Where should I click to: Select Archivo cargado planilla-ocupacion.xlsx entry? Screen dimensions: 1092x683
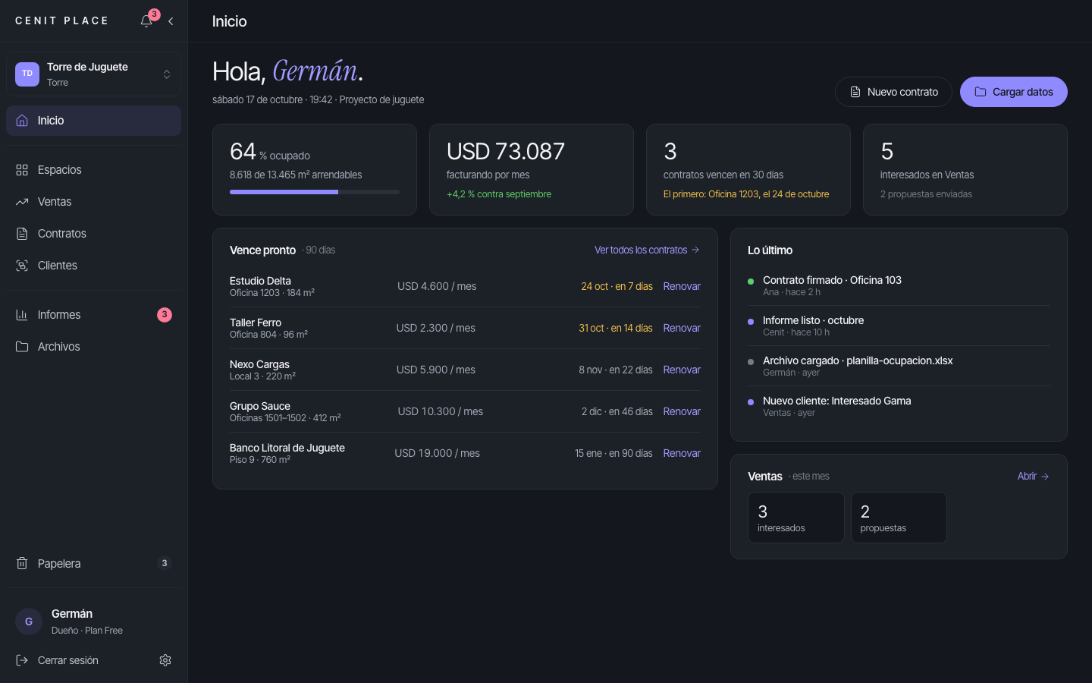click(899, 366)
